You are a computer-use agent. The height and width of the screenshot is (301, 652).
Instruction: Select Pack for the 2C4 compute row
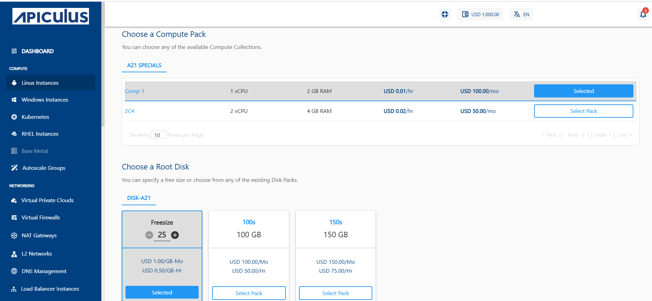click(x=583, y=111)
